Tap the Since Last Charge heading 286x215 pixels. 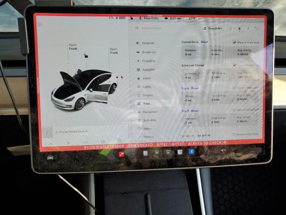(193, 65)
